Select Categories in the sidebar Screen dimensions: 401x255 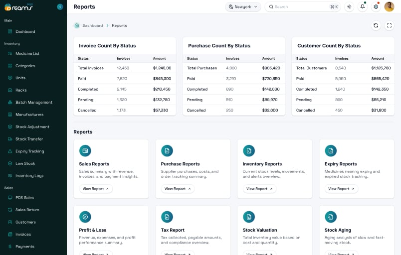(25, 66)
